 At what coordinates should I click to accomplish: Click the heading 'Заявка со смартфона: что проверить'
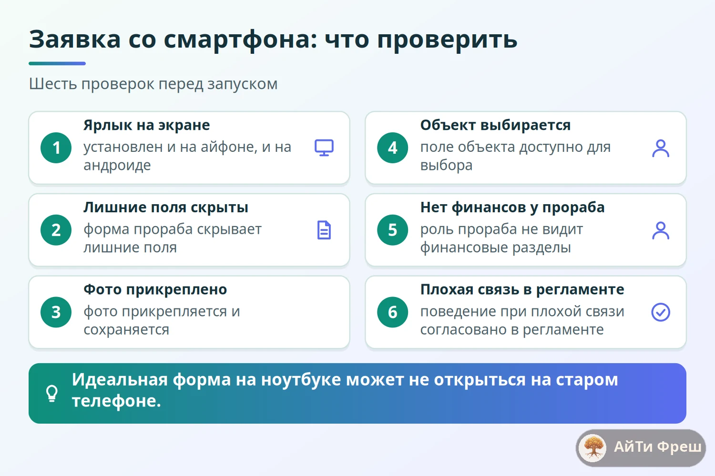[273, 40]
